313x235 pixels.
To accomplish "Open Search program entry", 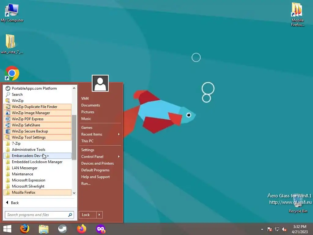I will coord(38,95).
